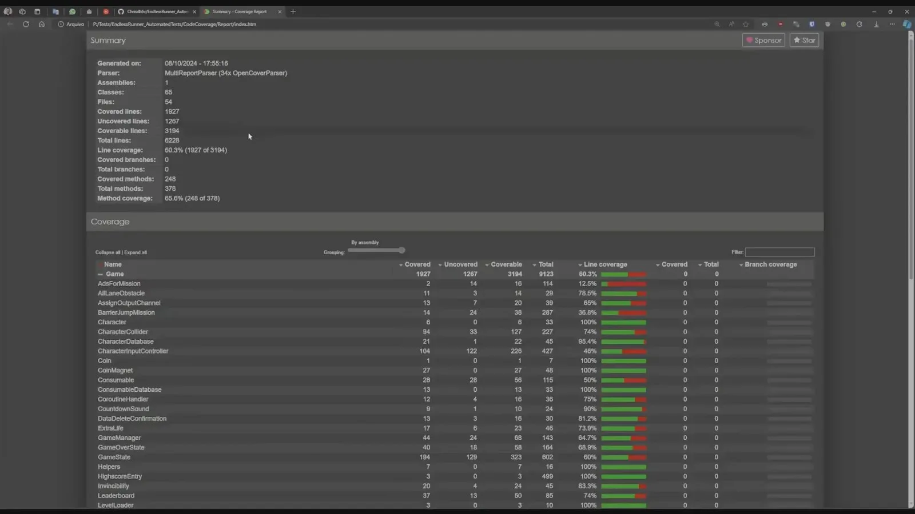Go to the browser home page

[x=42, y=24]
